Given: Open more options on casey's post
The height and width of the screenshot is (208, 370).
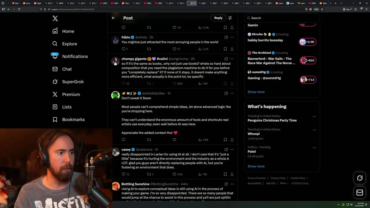Looking at the screenshot, I should (x=232, y=150).
